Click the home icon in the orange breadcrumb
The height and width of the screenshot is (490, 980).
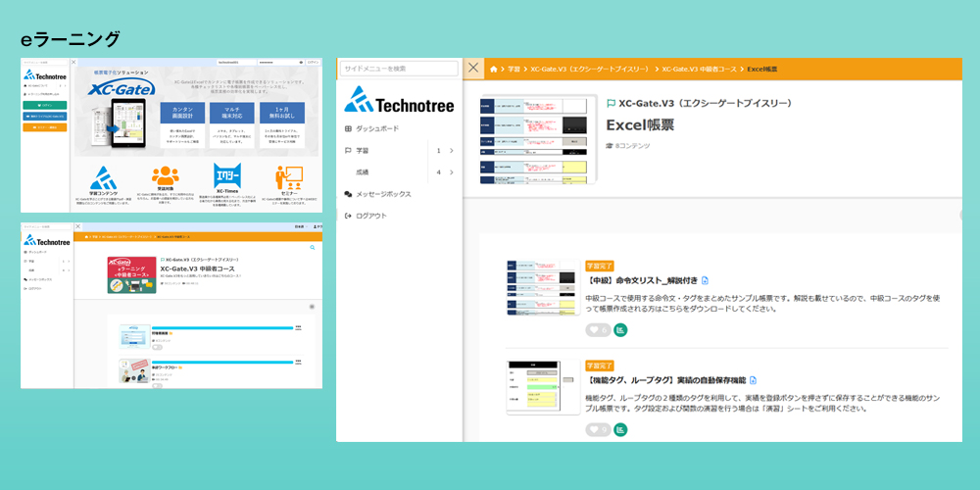click(x=494, y=69)
